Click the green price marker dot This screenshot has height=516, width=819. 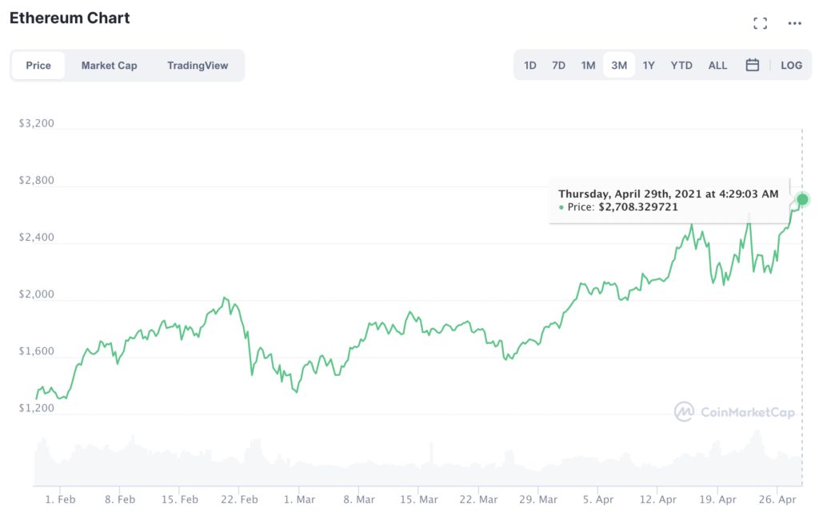[802, 199]
